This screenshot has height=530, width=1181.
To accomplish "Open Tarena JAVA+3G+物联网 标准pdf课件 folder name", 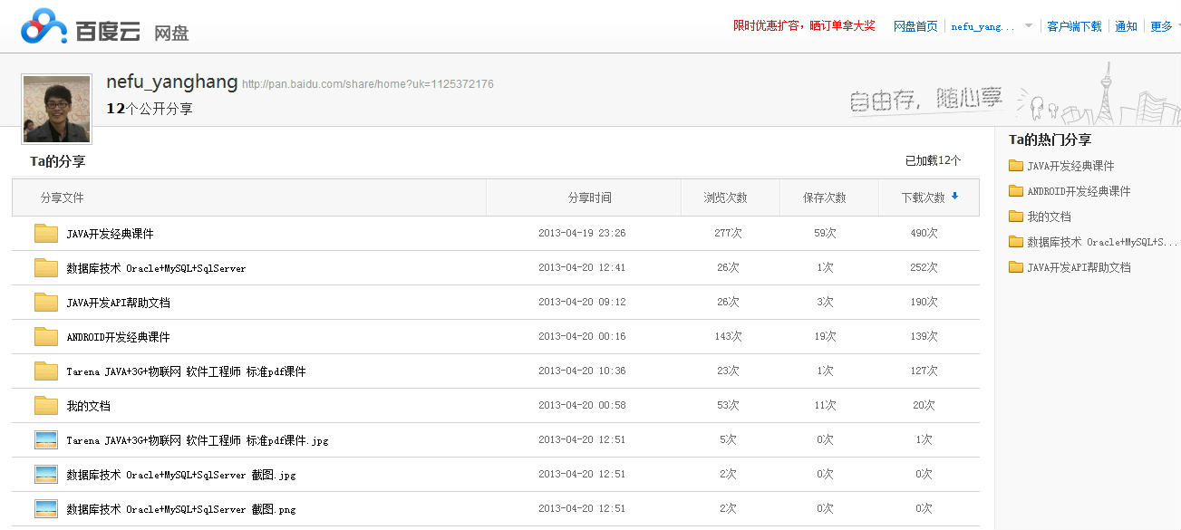I will tap(186, 371).
